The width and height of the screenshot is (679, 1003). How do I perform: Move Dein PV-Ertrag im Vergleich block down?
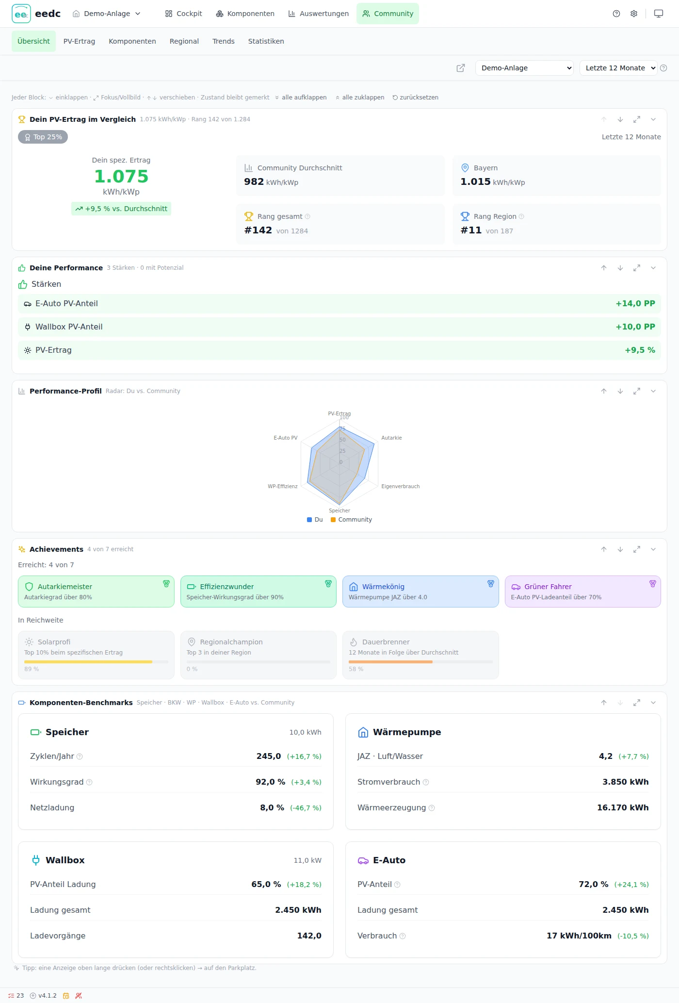(620, 119)
